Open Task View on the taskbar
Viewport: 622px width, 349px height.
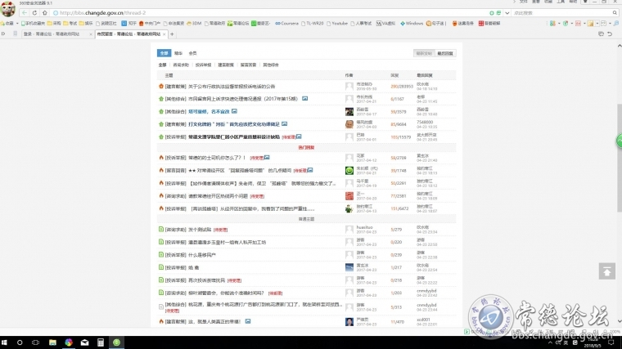[36, 342]
